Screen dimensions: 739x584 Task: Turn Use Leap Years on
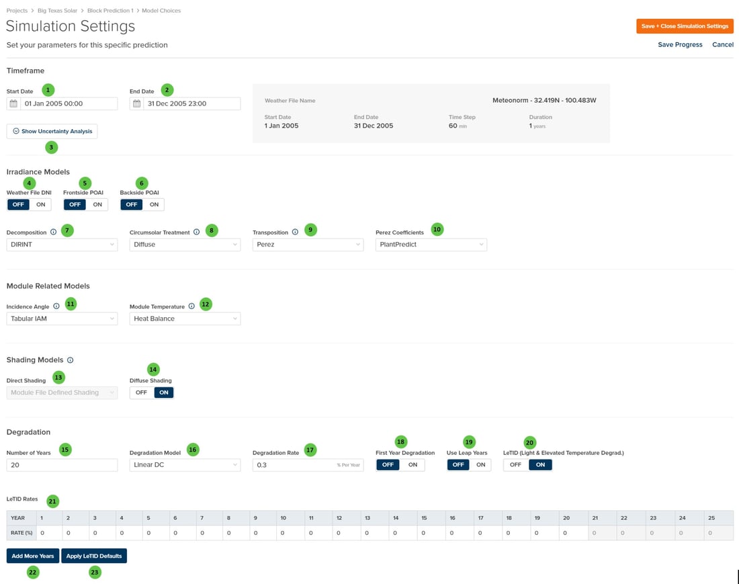(x=481, y=465)
